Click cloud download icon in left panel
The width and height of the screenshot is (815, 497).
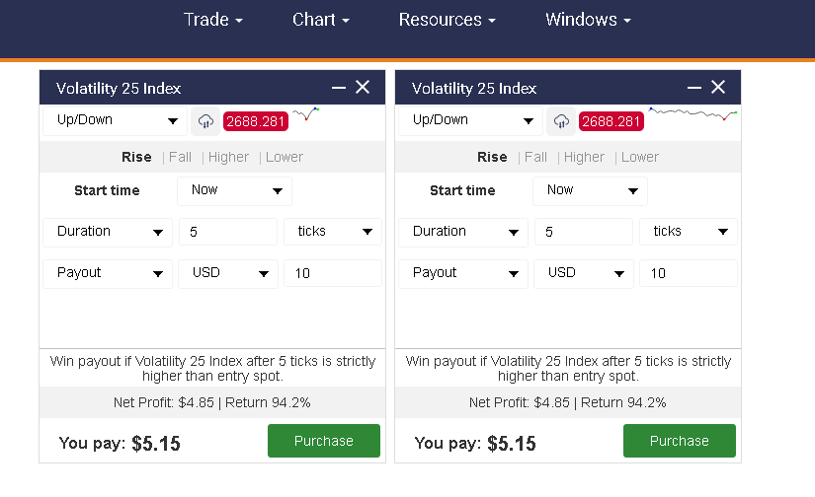205,121
